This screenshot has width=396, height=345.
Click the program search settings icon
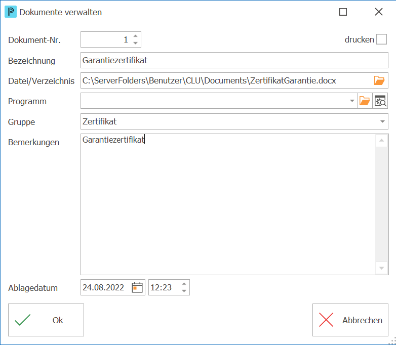coord(380,101)
